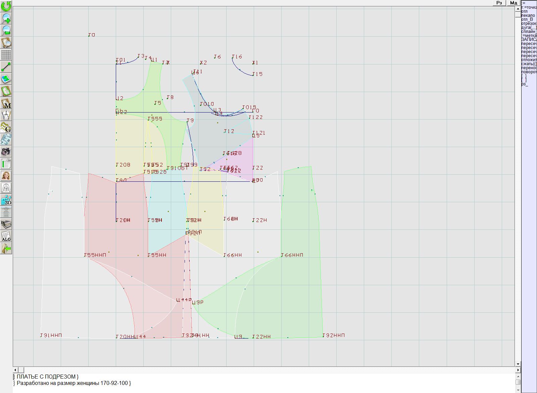This screenshot has height=393, width=537.
Task: Open the ALG algorithm document icon
Action: point(6,236)
